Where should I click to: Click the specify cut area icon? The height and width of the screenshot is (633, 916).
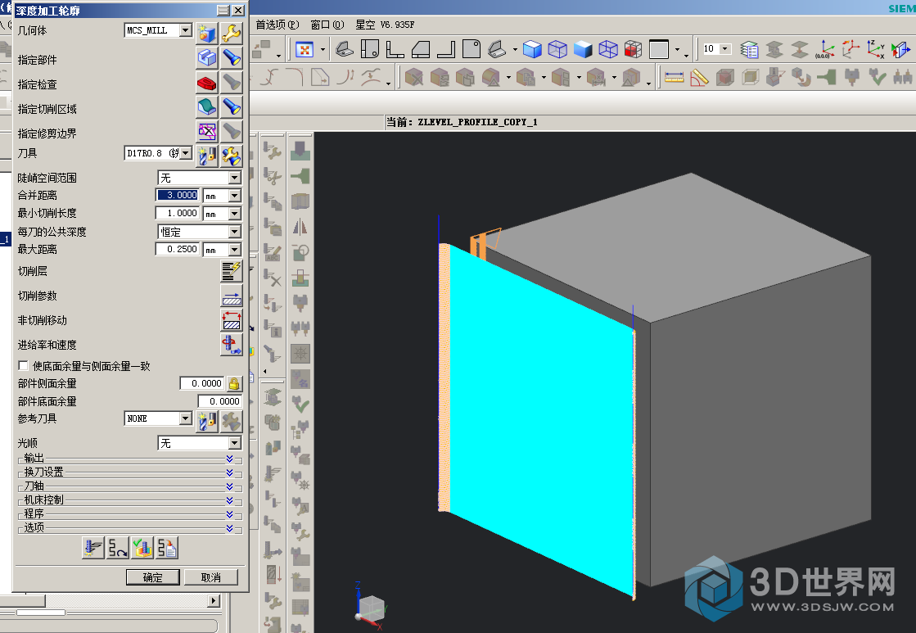pos(206,107)
